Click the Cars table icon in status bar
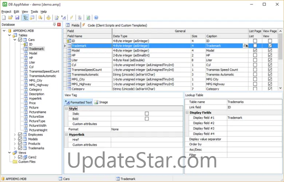This screenshot has width=284, height=182. click(60, 179)
